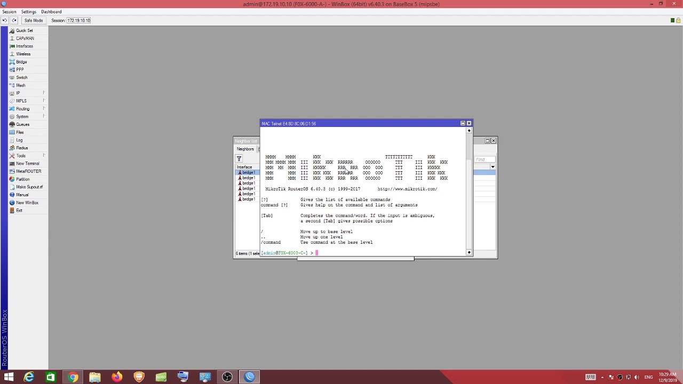This screenshot has width=683, height=384.
Task: Open the CAPsMAN menu entry
Action: 25,38
